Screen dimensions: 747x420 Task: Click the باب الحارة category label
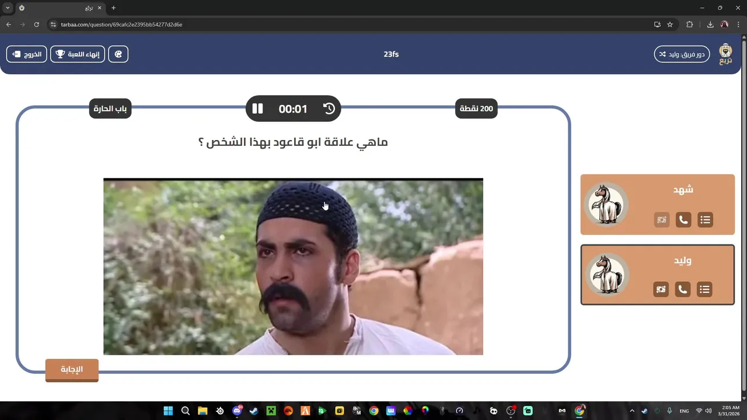click(110, 108)
